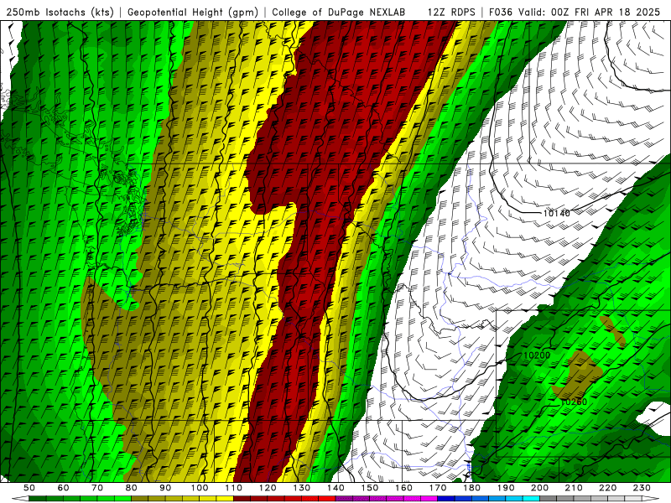Click the 160 value on the color scale

[403, 488]
